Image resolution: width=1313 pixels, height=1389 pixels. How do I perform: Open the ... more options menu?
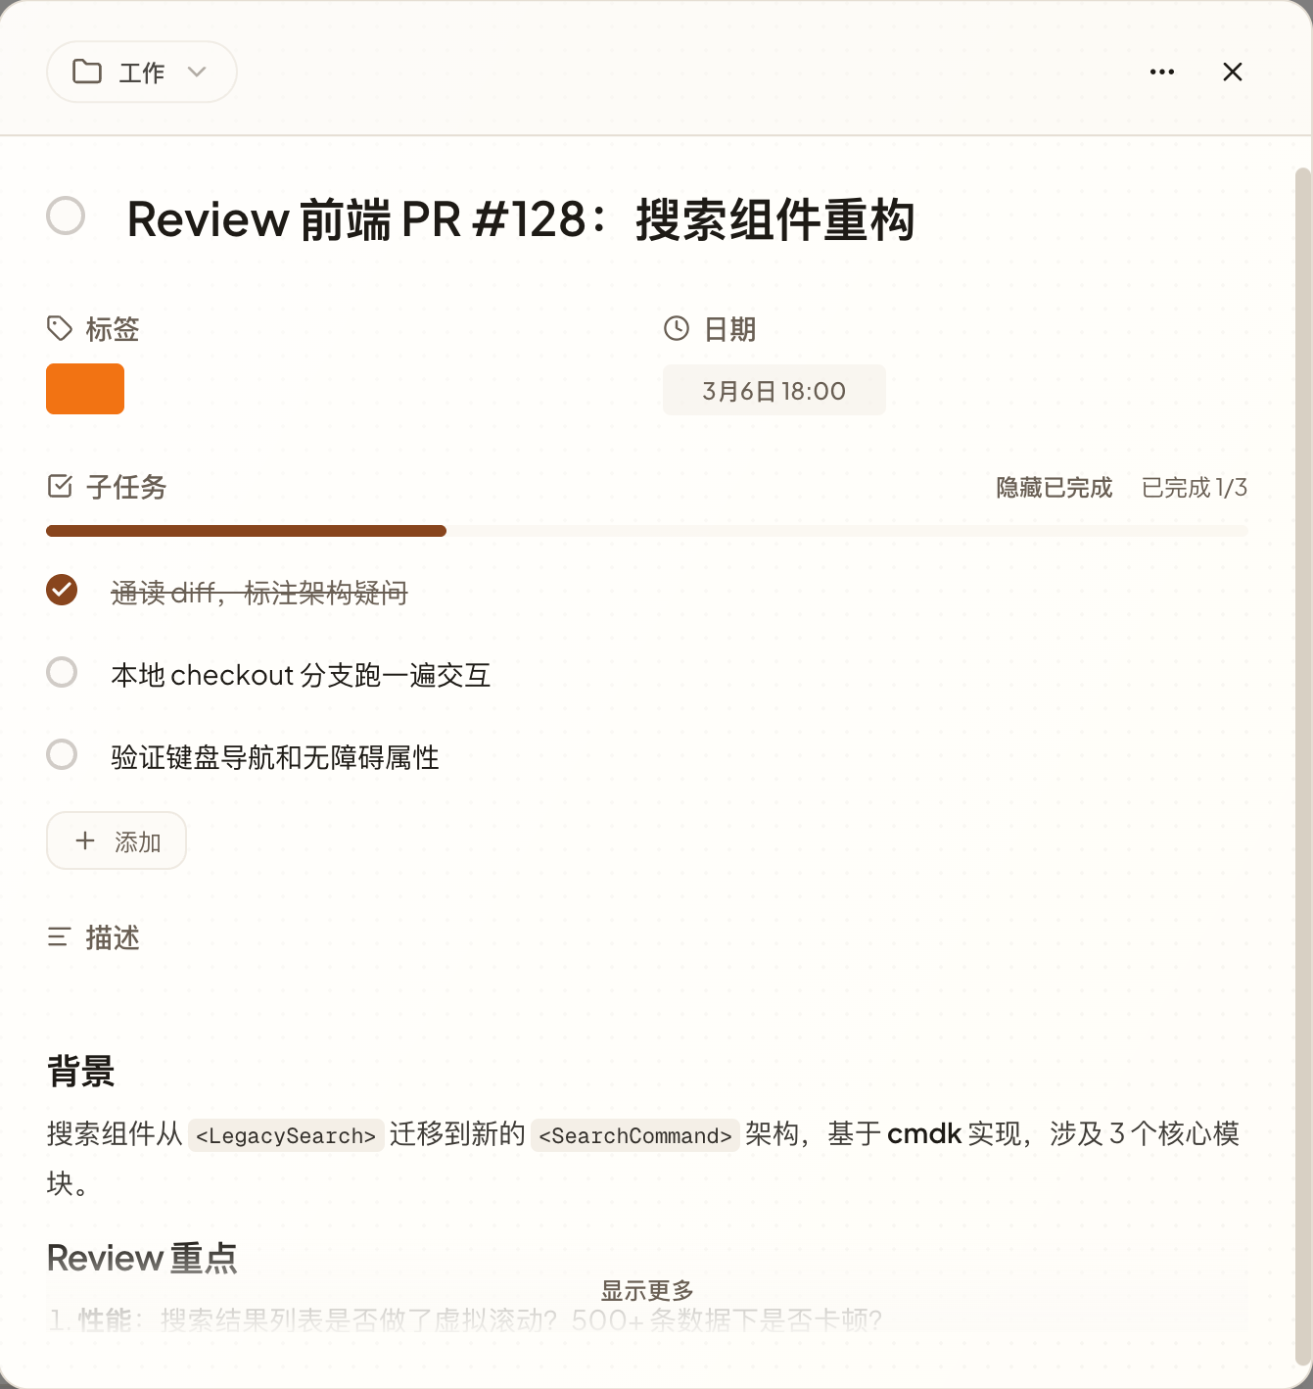(x=1161, y=72)
